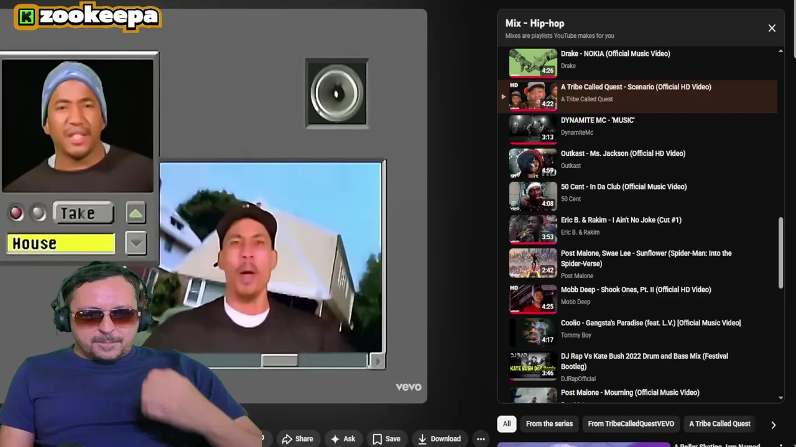Save the video to a playlist
The width and height of the screenshot is (796, 447).
pos(386,439)
